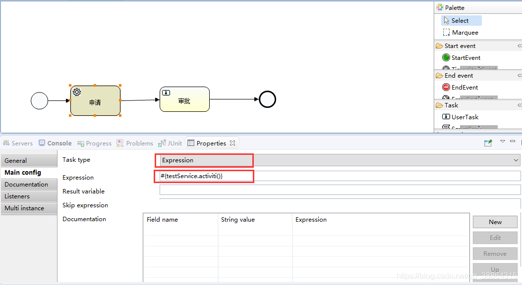The height and width of the screenshot is (285, 522).
Task: Select the 申请 service task node
Action: (95, 100)
